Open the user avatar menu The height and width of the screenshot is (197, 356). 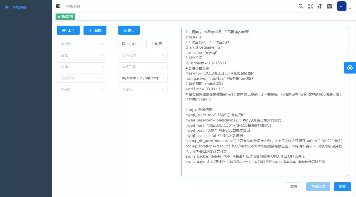coord(341,6)
